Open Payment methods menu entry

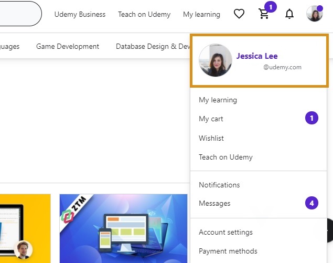228,251
